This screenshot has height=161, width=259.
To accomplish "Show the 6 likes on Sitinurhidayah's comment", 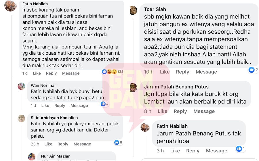I will [118, 142].
